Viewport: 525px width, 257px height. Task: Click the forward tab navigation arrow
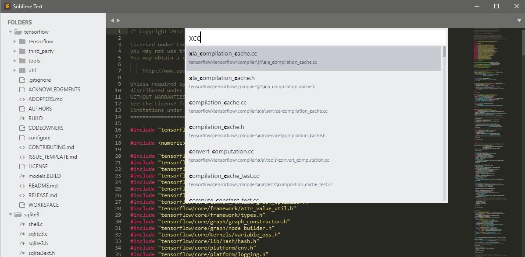coord(118,21)
